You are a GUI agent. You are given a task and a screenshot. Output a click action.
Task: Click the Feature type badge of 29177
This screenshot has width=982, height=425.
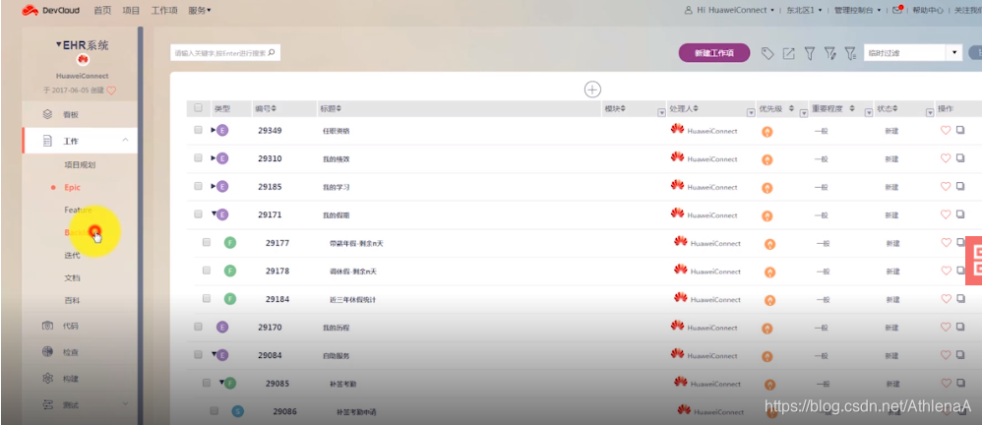(x=230, y=243)
